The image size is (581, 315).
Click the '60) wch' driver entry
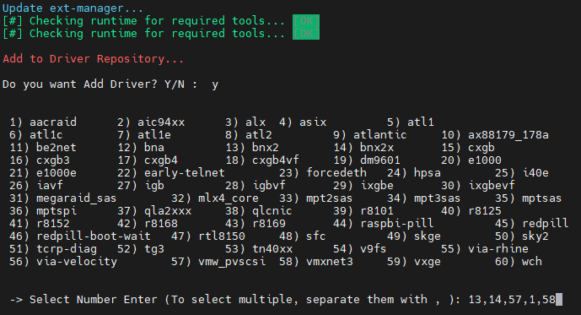coord(518,262)
